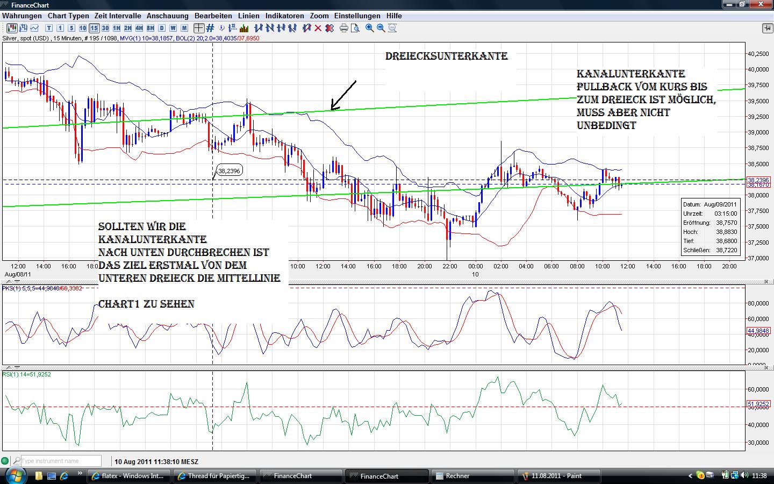Click the red-green volume bars icon
Image resolution: width=774 pixels, height=484 pixels.
[245, 28]
